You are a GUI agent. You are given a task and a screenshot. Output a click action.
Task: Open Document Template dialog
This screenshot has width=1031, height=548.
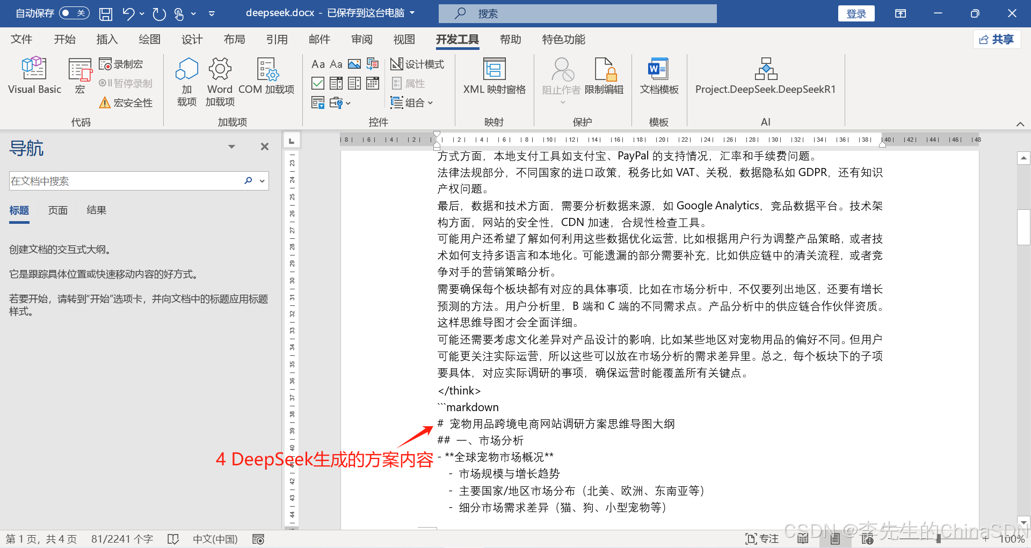pos(659,75)
